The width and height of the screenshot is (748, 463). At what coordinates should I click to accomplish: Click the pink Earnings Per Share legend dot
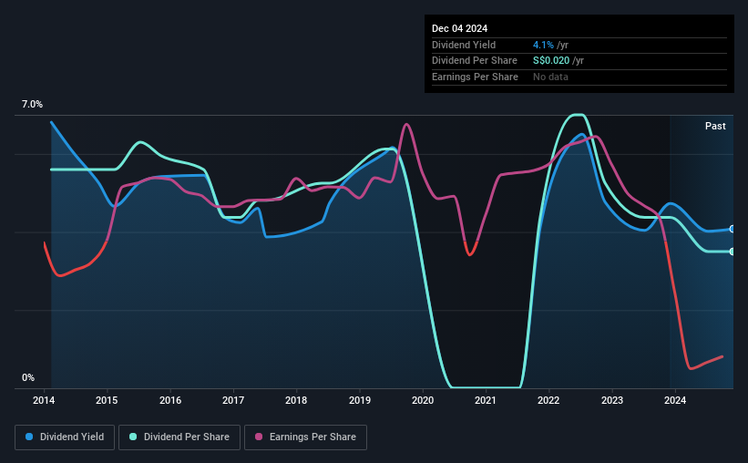(259, 437)
